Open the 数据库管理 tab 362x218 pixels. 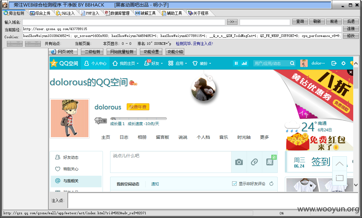(117, 13)
